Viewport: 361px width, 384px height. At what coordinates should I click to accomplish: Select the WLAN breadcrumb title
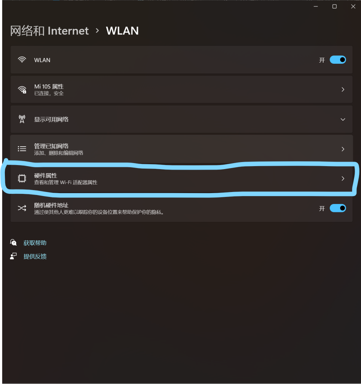[x=122, y=31]
